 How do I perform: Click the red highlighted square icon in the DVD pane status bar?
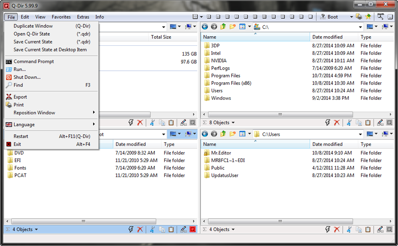(193, 230)
